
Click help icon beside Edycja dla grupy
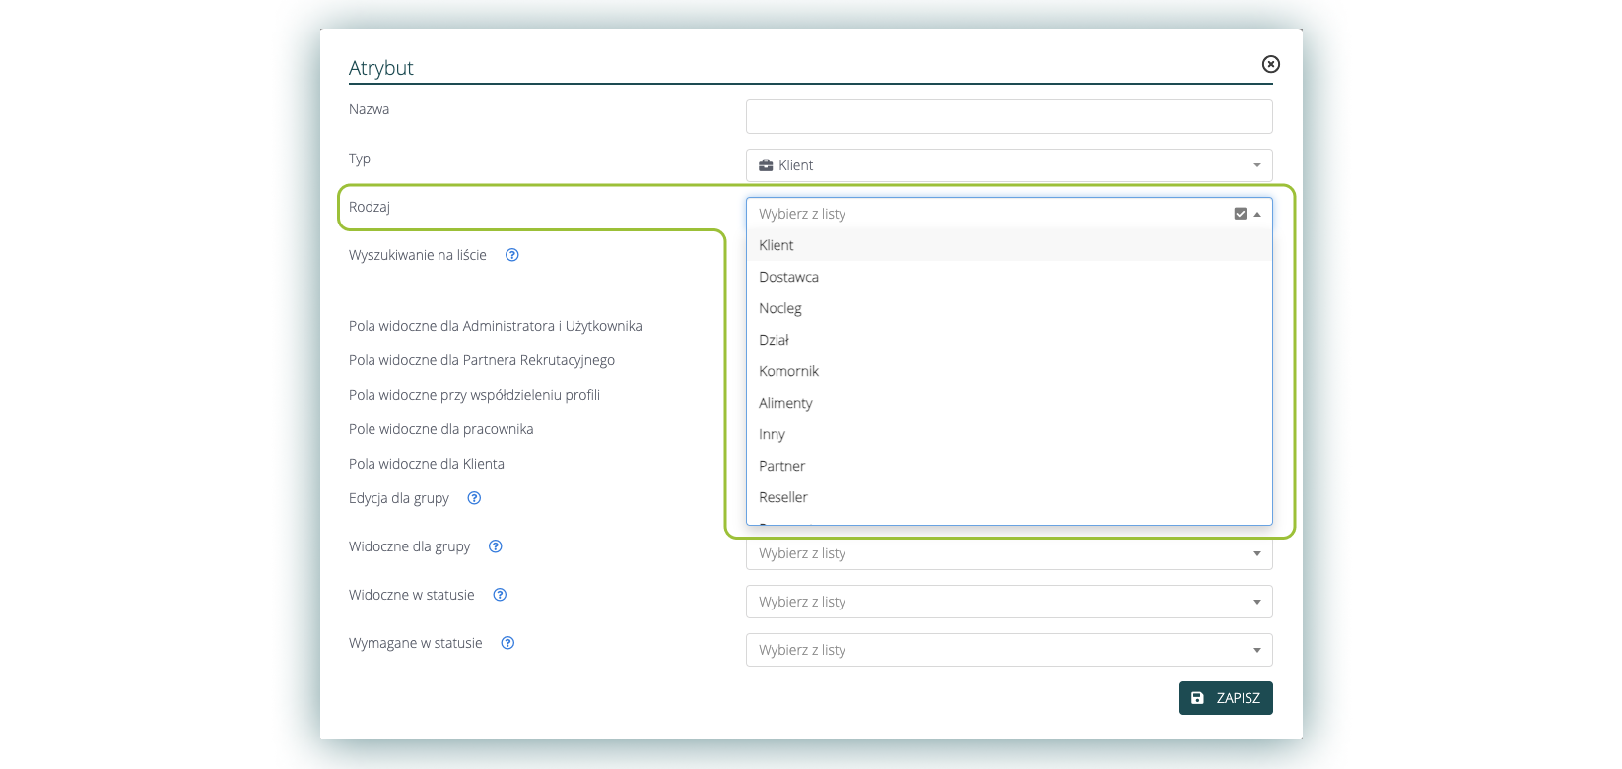(x=474, y=498)
